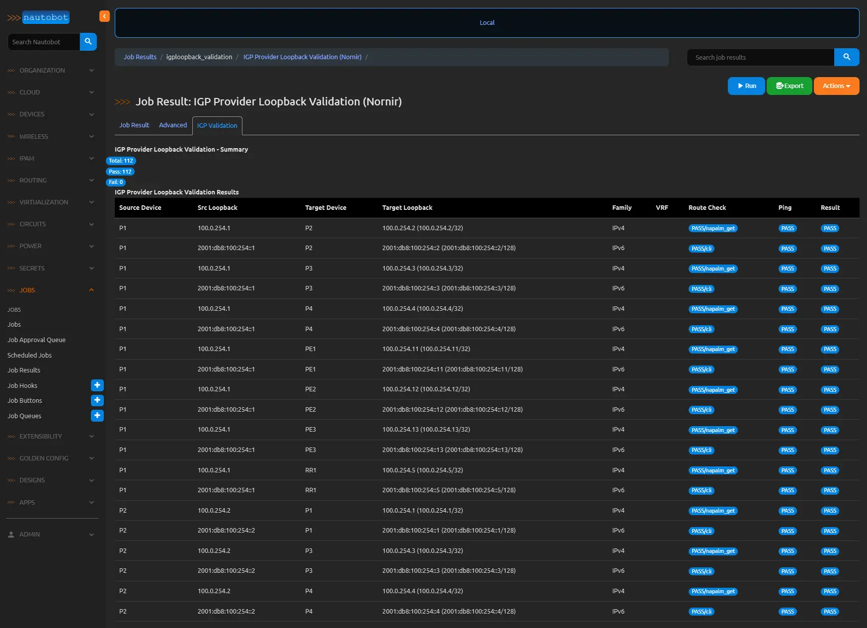Switch to the Job Result tab

pos(134,125)
